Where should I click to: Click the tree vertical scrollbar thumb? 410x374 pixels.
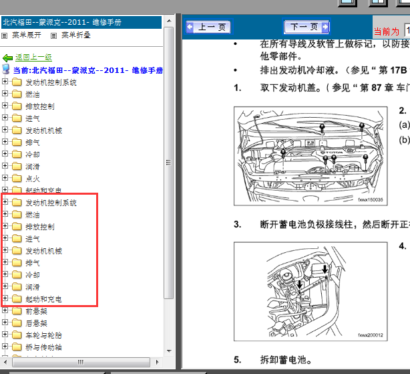(x=169, y=163)
